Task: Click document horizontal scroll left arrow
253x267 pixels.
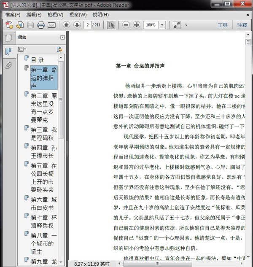Action: click(119, 264)
